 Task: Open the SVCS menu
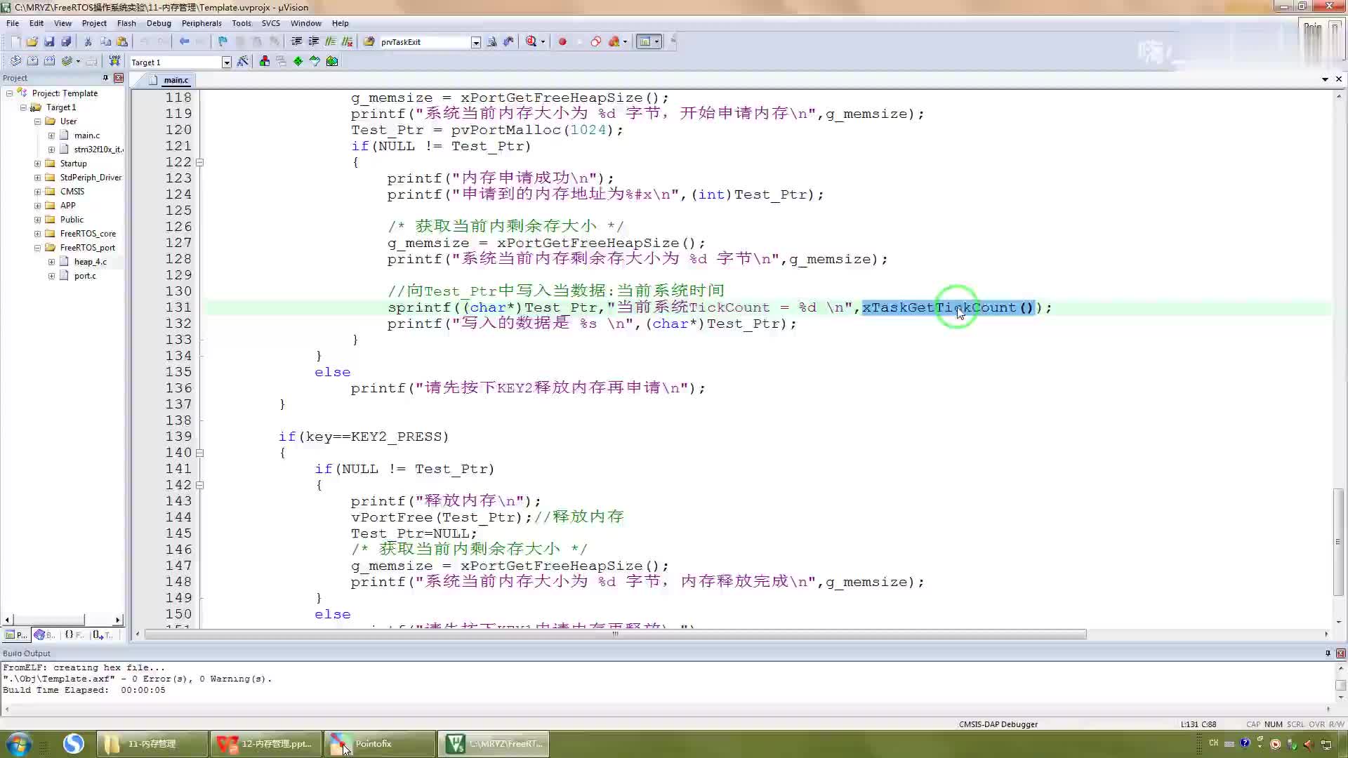(x=270, y=23)
